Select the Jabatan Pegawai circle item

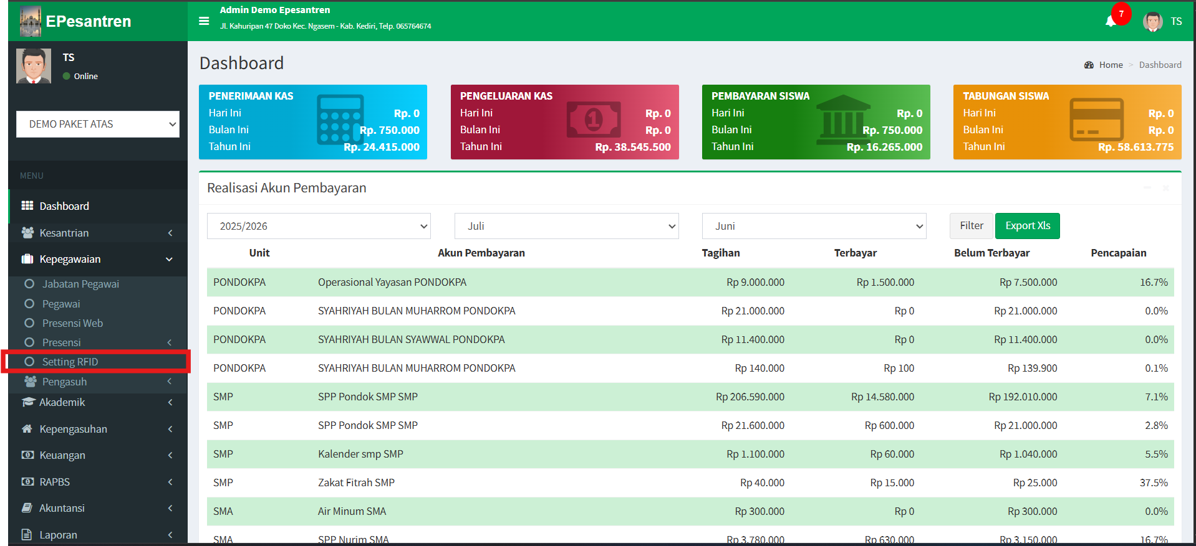[80, 284]
